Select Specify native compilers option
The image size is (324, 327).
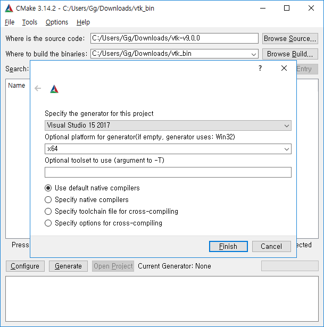(x=87, y=200)
